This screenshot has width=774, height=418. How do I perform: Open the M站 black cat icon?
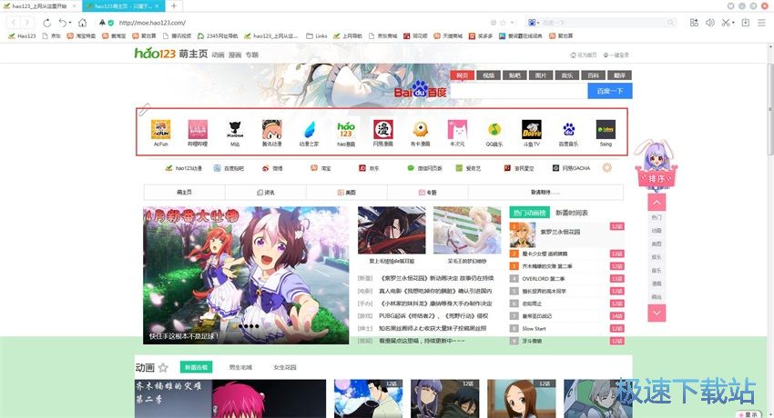235,129
